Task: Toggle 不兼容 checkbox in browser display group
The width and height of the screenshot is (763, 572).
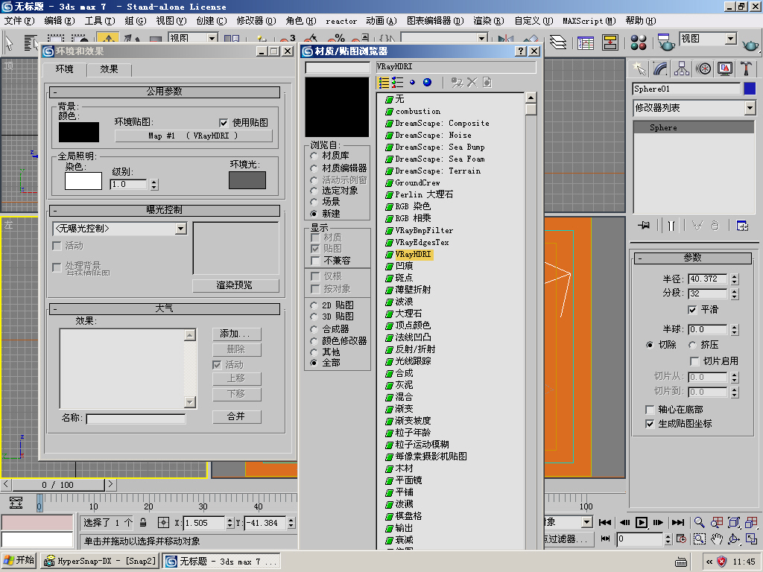Action: [x=315, y=261]
